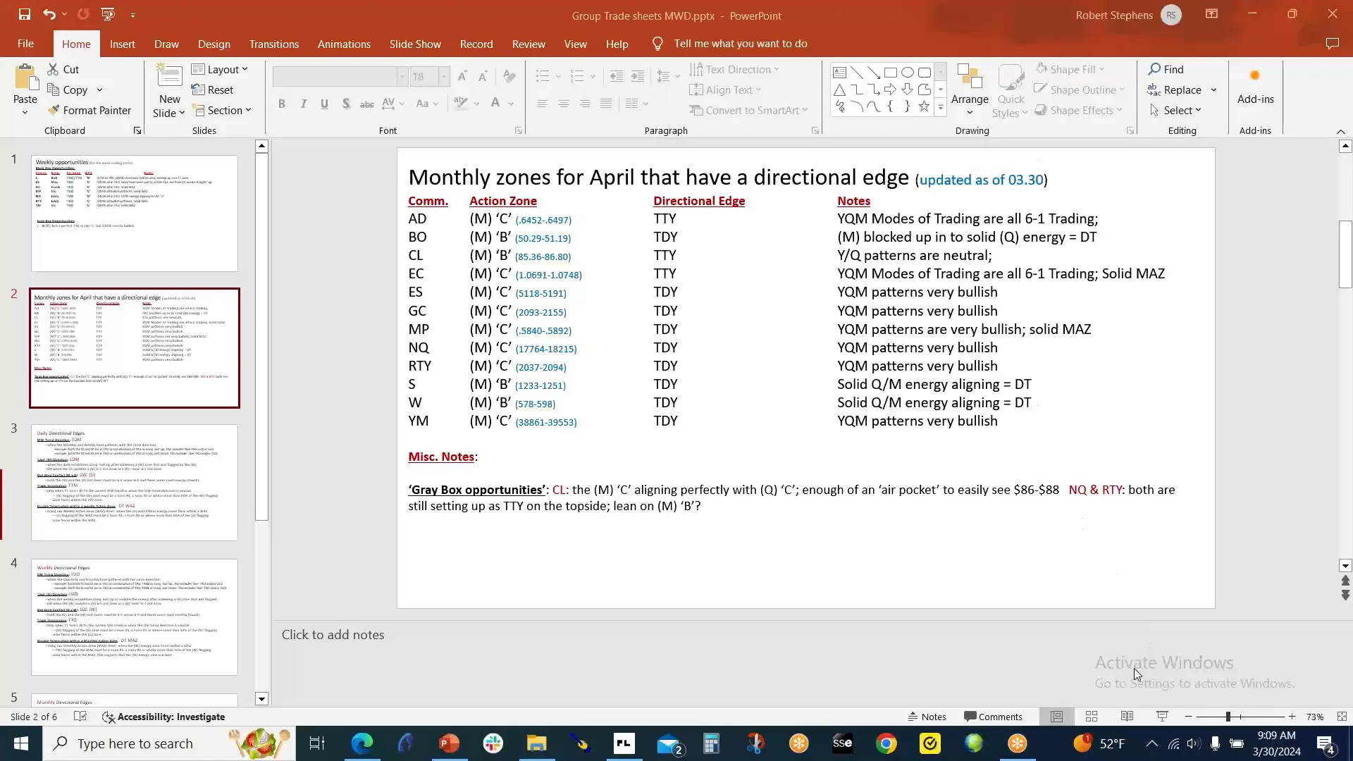Open the font name combo box dropdown

click(x=402, y=76)
